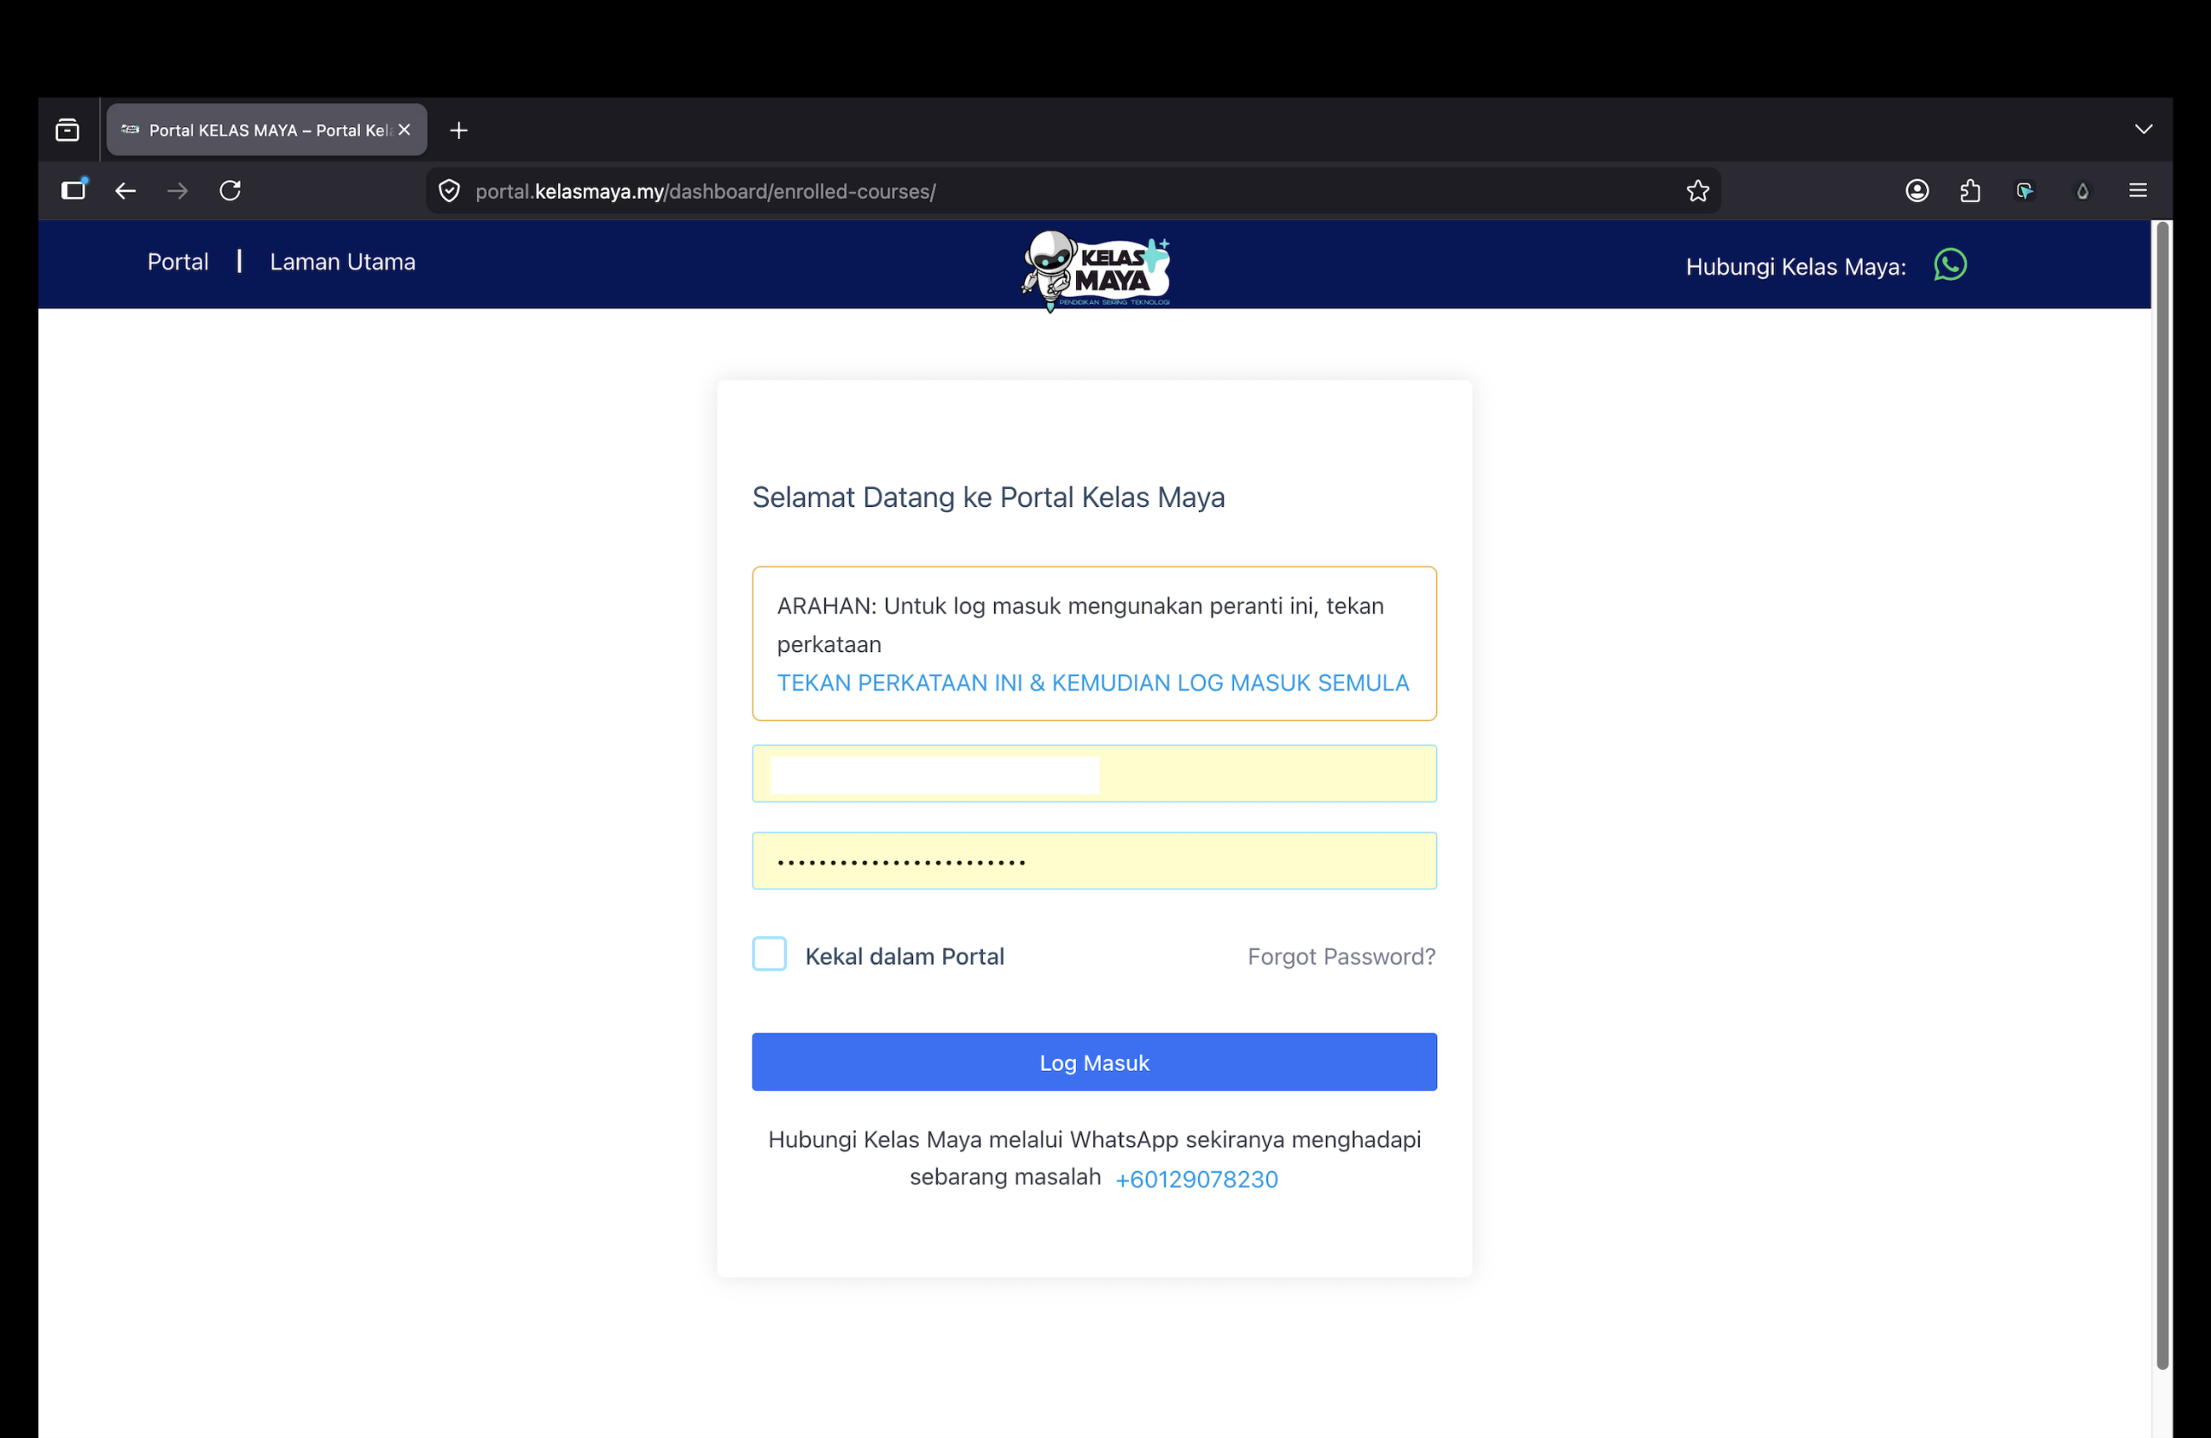Image resolution: width=2211 pixels, height=1438 pixels.
Task: Click the Log Masuk button
Action: point(1094,1061)
